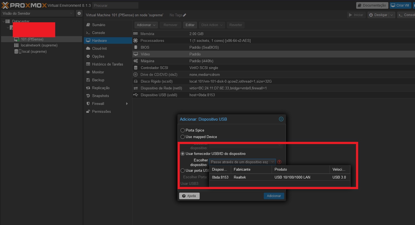The width and height of the screenshot is (415, 225).
Task: Open the Opções page
Action: (x=108, y=56)
